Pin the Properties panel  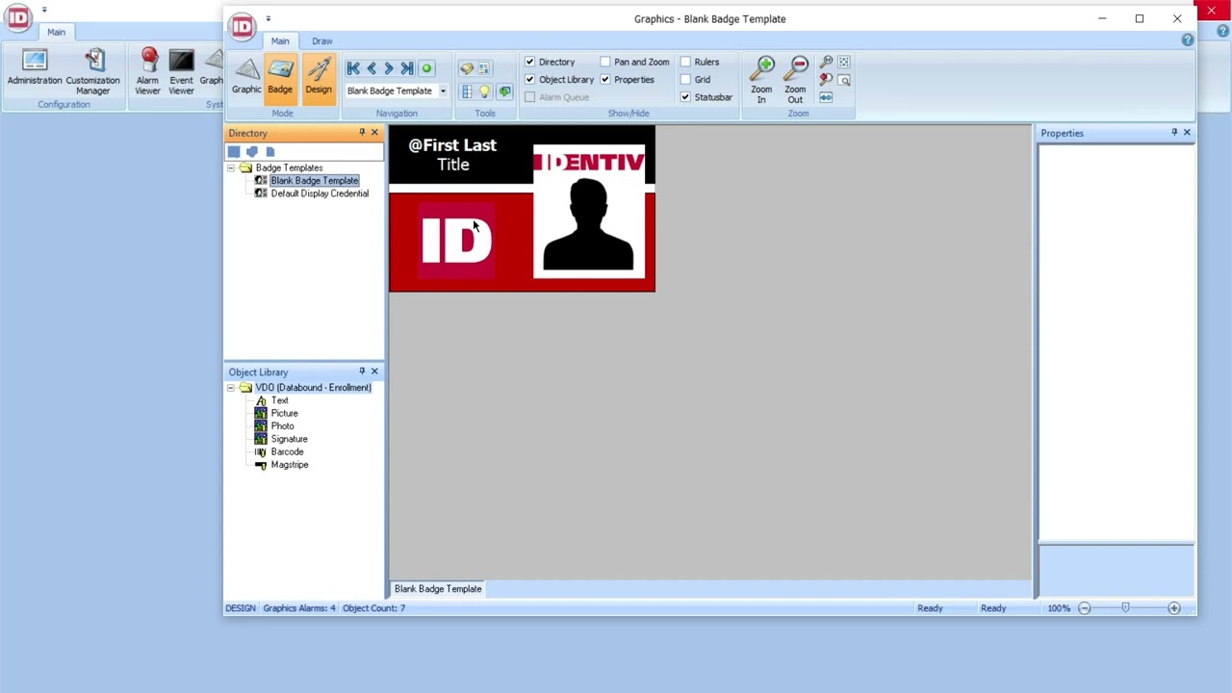click(x=1174, y=132)
